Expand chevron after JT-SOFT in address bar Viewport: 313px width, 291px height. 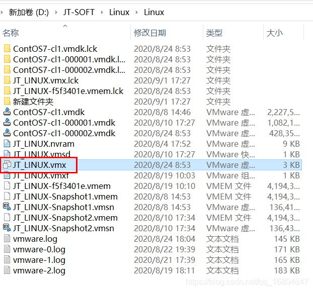[x=102, y=13]
